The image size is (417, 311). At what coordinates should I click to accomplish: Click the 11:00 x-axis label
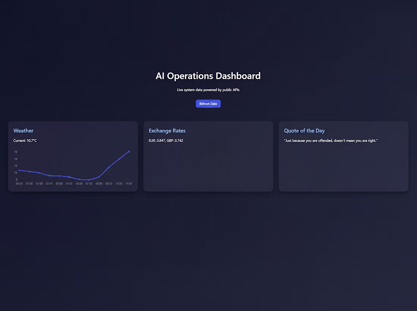(129, 184)
